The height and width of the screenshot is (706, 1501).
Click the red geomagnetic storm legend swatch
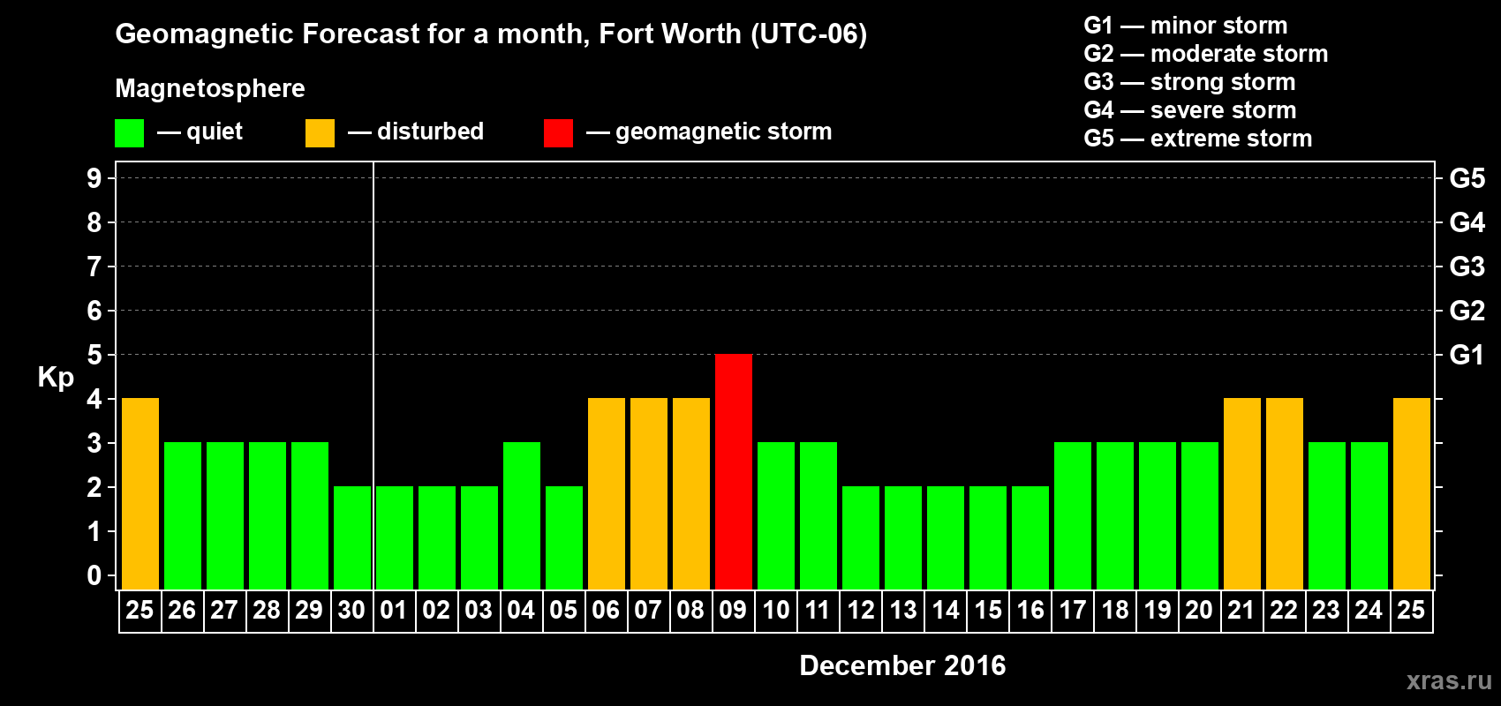[558, 133]
